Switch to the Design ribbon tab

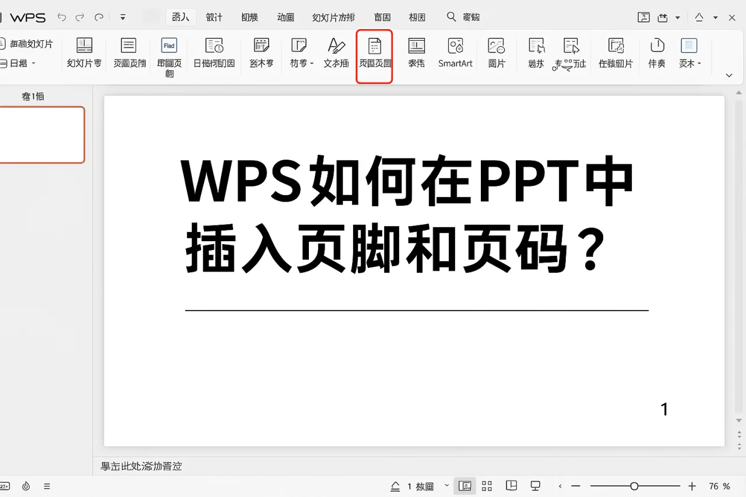[214, 17]
